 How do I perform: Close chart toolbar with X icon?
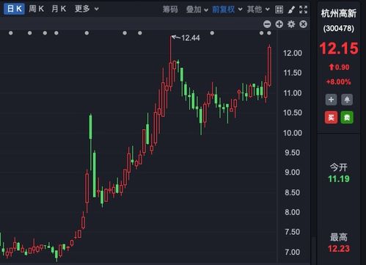click(303, 24)
